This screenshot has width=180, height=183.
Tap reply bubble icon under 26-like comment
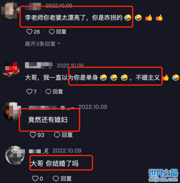tap(51, 32)
